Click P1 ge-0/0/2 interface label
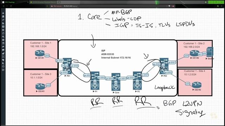225x126 pixels. tap(101, 78)
